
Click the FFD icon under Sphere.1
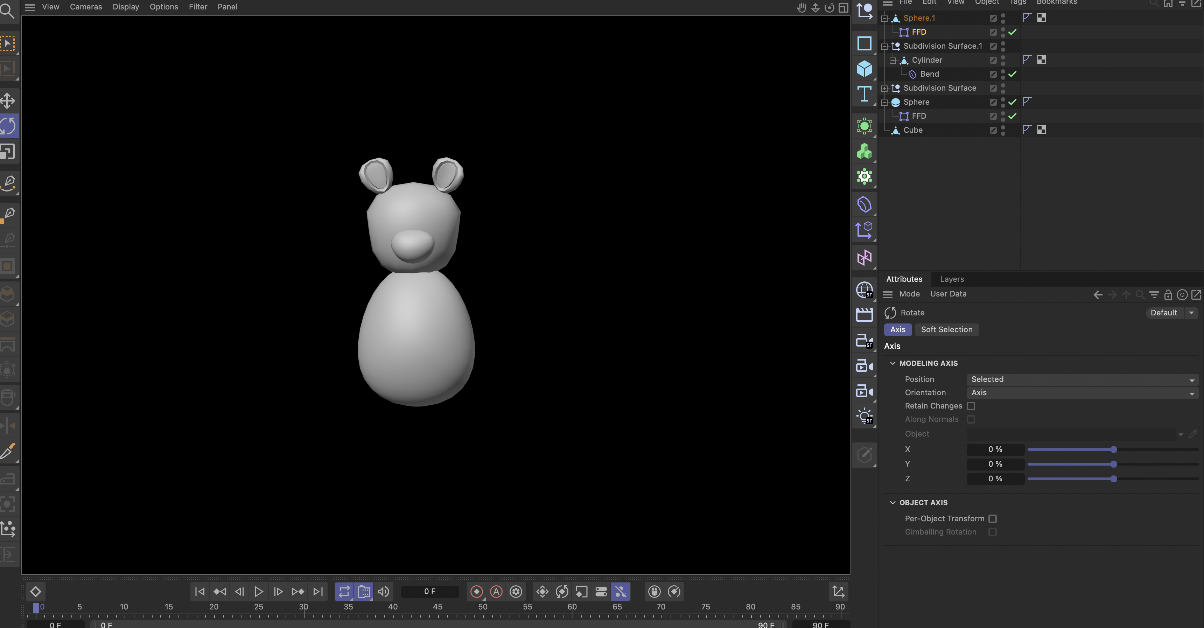coord(903,32)
